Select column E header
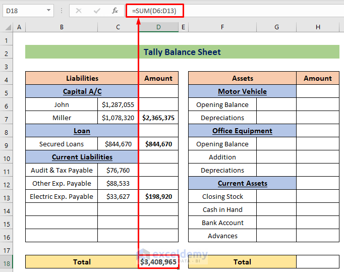344x272 pixels. pos(184,27)
